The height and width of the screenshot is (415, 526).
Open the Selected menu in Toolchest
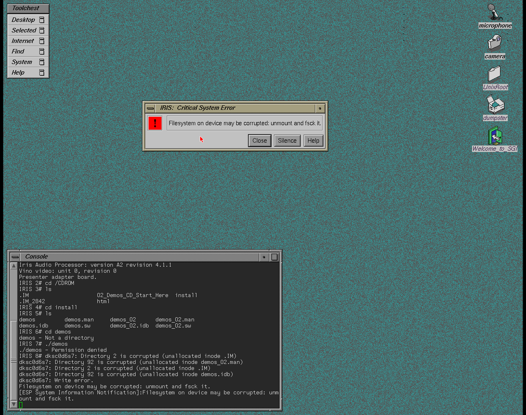28,30
